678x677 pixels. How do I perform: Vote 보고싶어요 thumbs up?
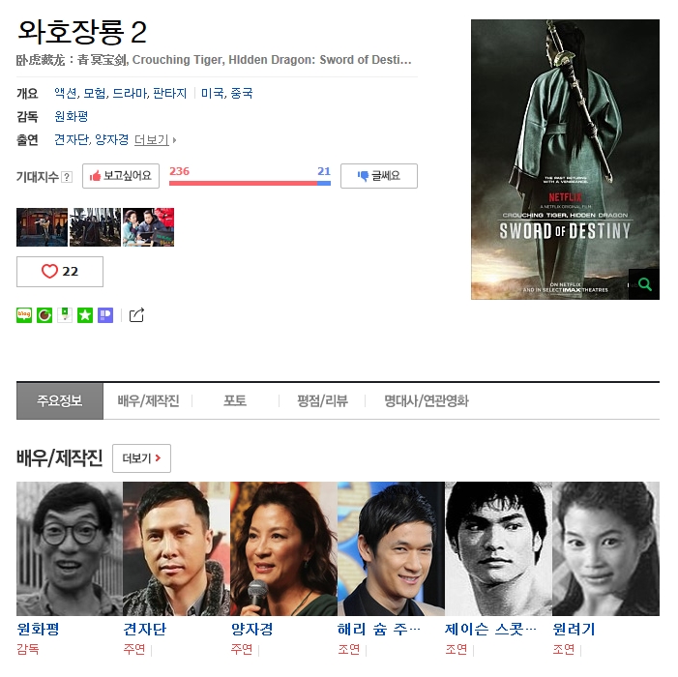121,176
